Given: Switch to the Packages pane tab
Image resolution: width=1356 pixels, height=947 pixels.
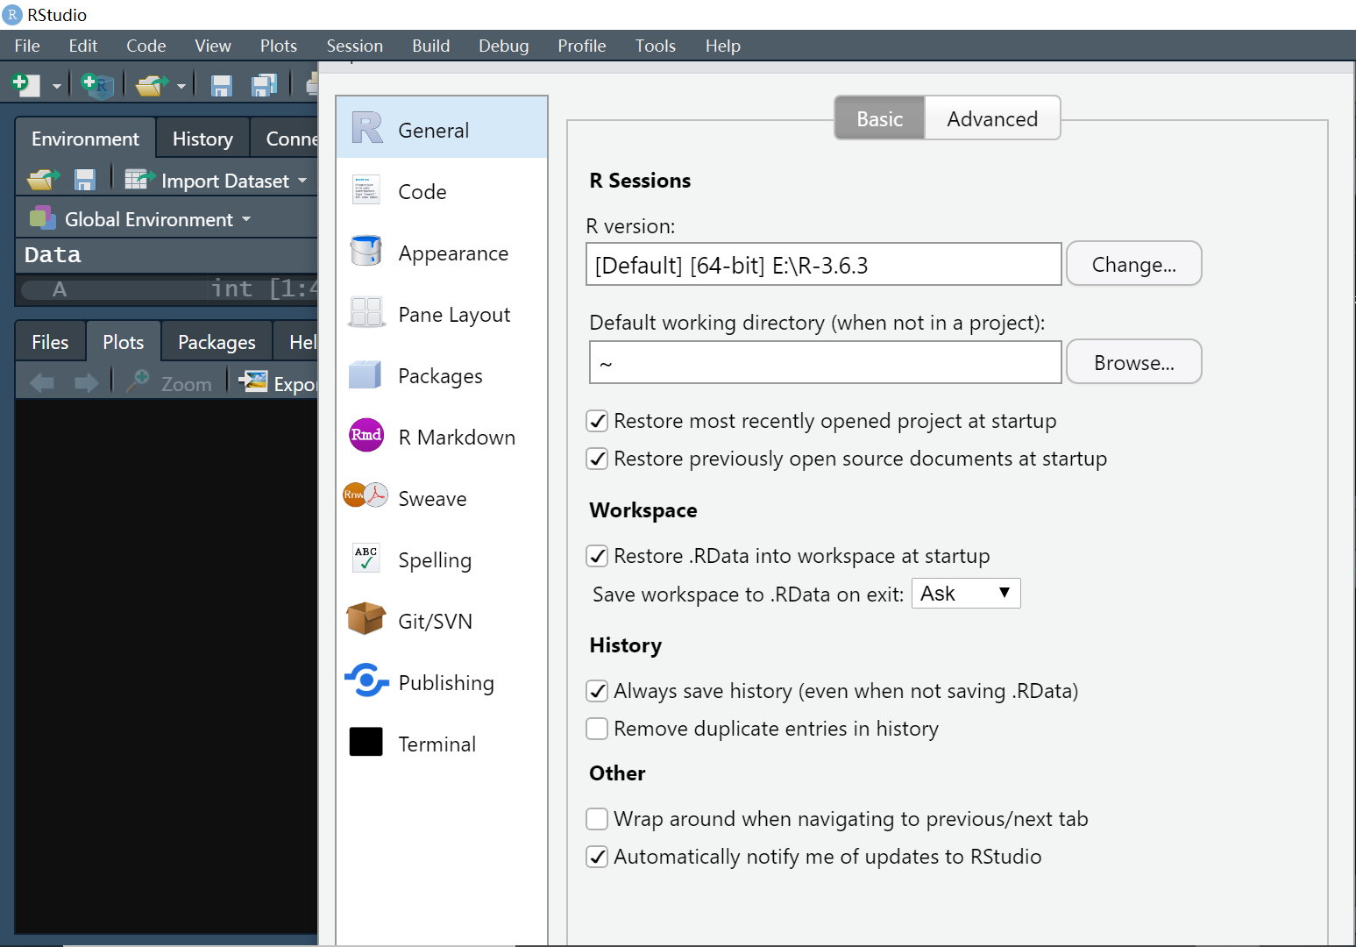Looking at the screenshot, I should tap(217, 342).
